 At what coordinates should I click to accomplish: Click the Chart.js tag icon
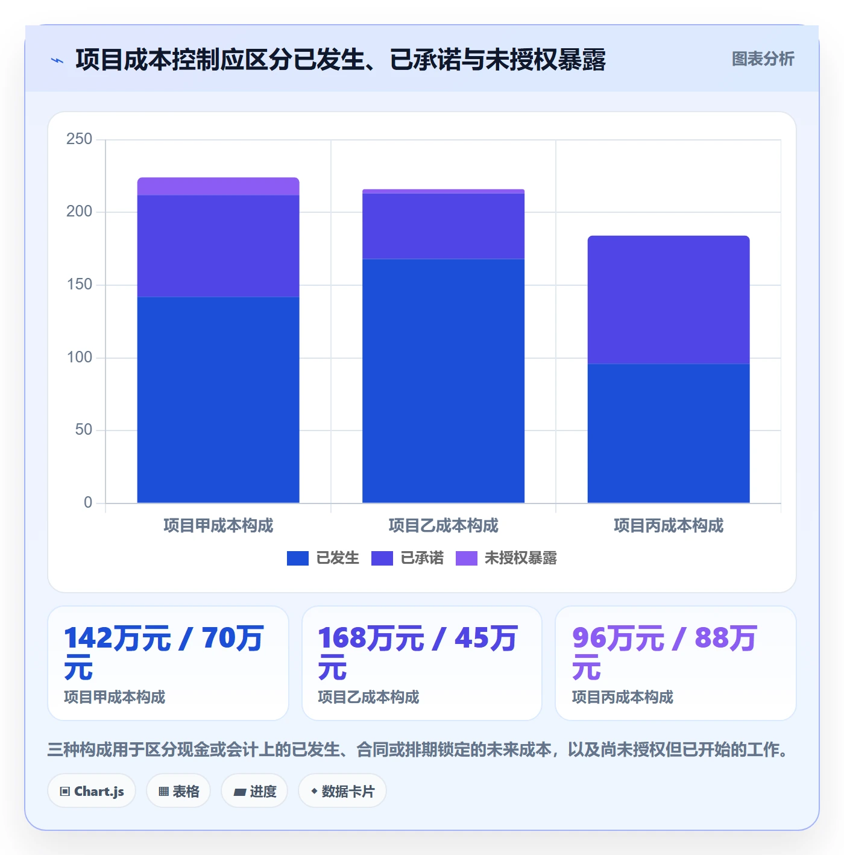click(x=65, y=792)
